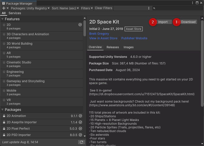Click 'Last update Aug 8, 14:14' text
The width and height of the screenshot is (204, 146).
click(20, 142)
